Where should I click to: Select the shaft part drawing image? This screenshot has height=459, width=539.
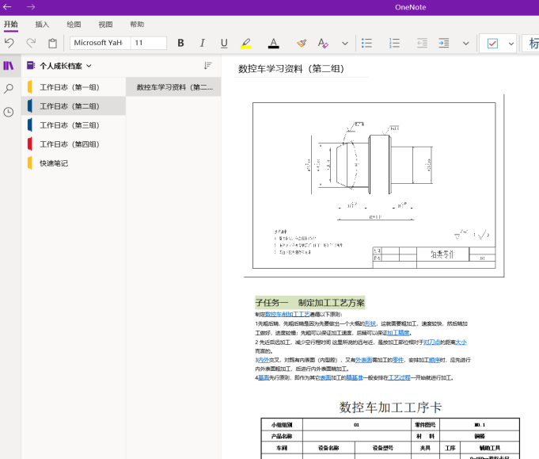pos(374,186)
